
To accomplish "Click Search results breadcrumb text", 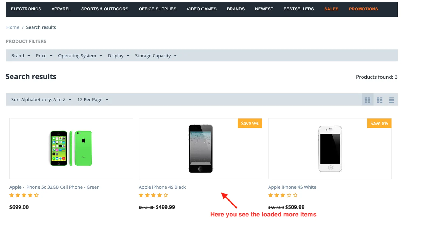I will (41, 27).
